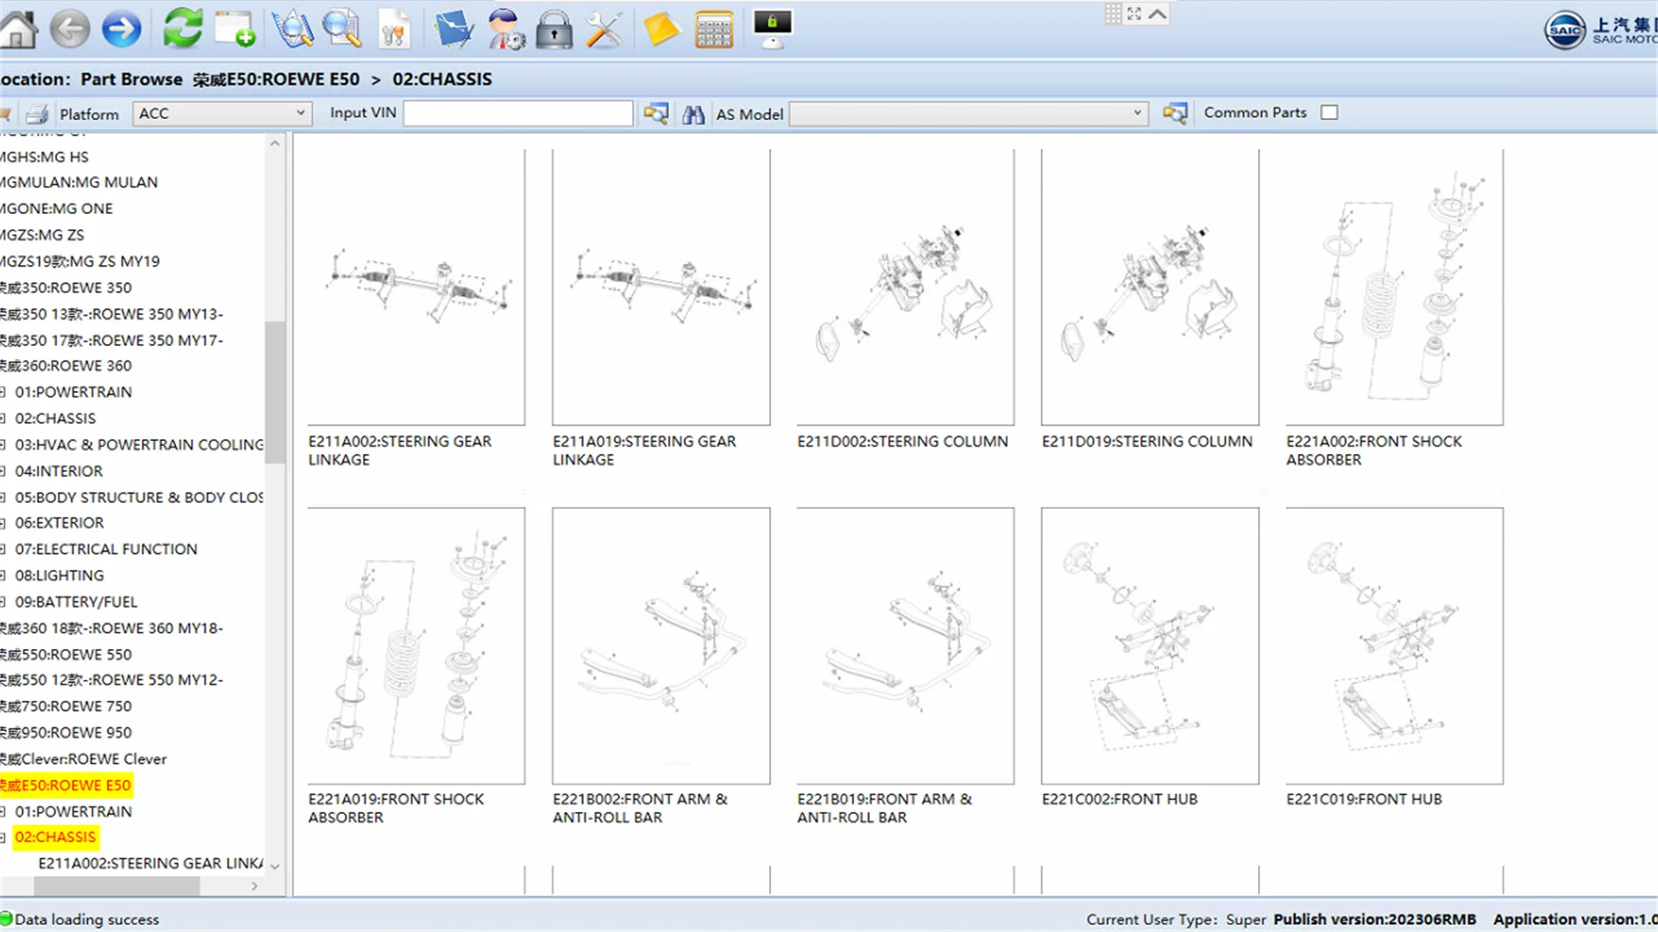Screen dimensions: 1658x932
Task: Scroll down the left panel scrollbar
Action: click(275, 866)
